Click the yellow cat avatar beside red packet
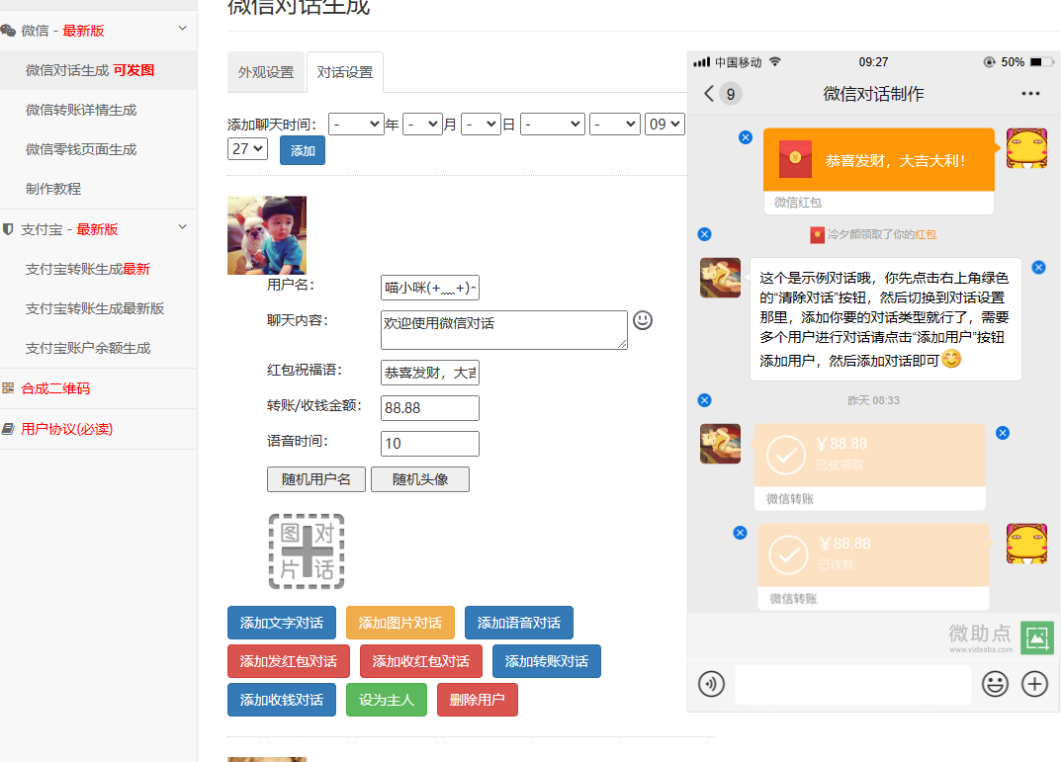This screenshot has width=1063, height=762. [1026, 148]
